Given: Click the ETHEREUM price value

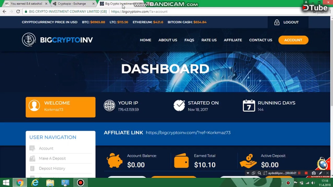Looking at the screenshot, I should [x=158, y=22].
